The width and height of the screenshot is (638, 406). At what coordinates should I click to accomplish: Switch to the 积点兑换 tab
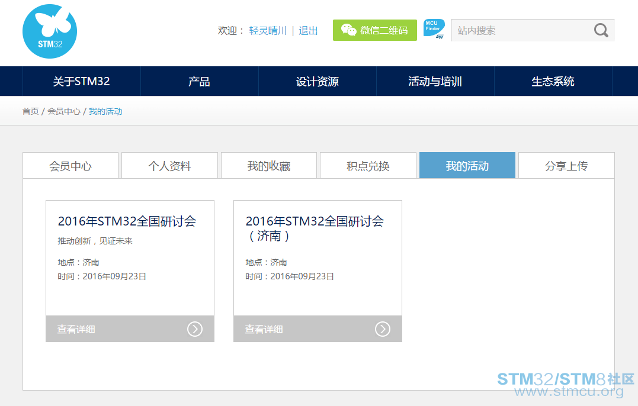click(368, 165)
